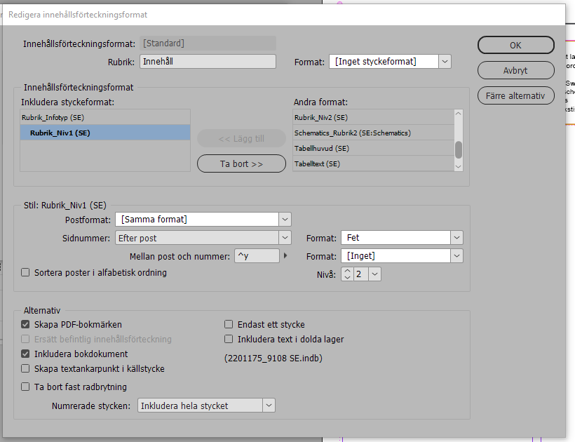Open the Sidnummer dropdown showing Efter post
575x442 pixels.
coord(285,237)
